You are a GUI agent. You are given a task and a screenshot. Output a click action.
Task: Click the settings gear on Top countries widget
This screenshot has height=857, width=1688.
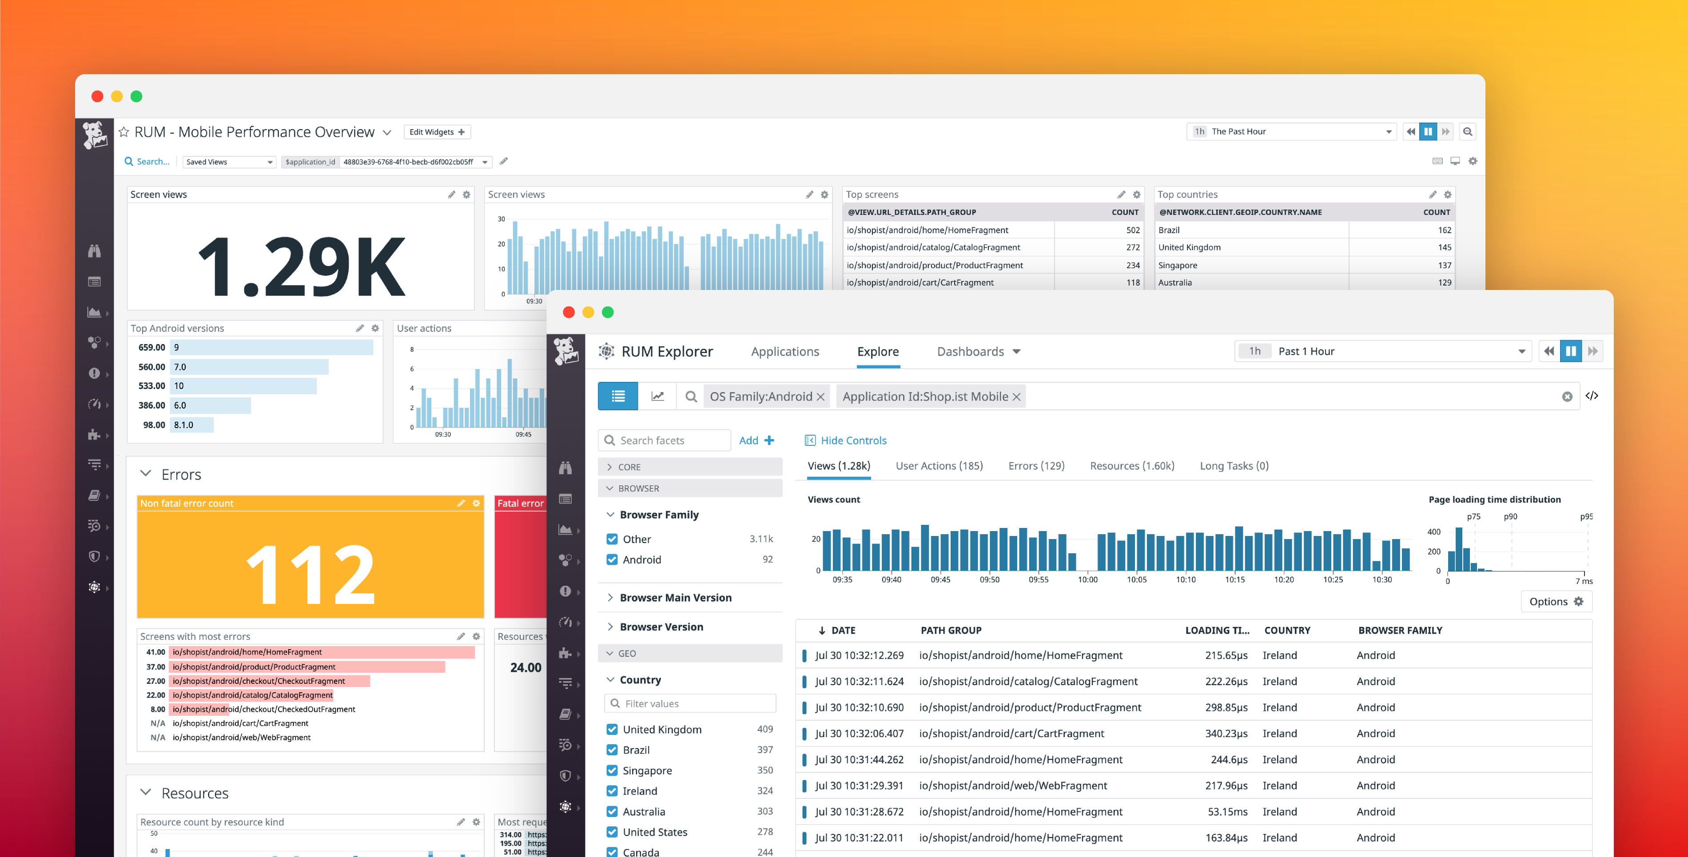(x=1447, y=194)
